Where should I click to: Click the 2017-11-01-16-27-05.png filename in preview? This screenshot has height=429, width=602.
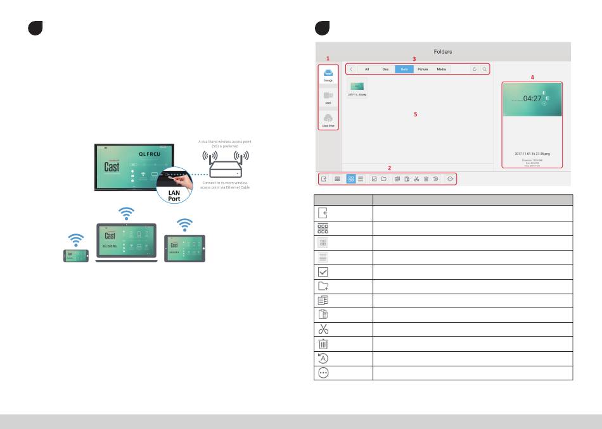(x=532, y=154)
